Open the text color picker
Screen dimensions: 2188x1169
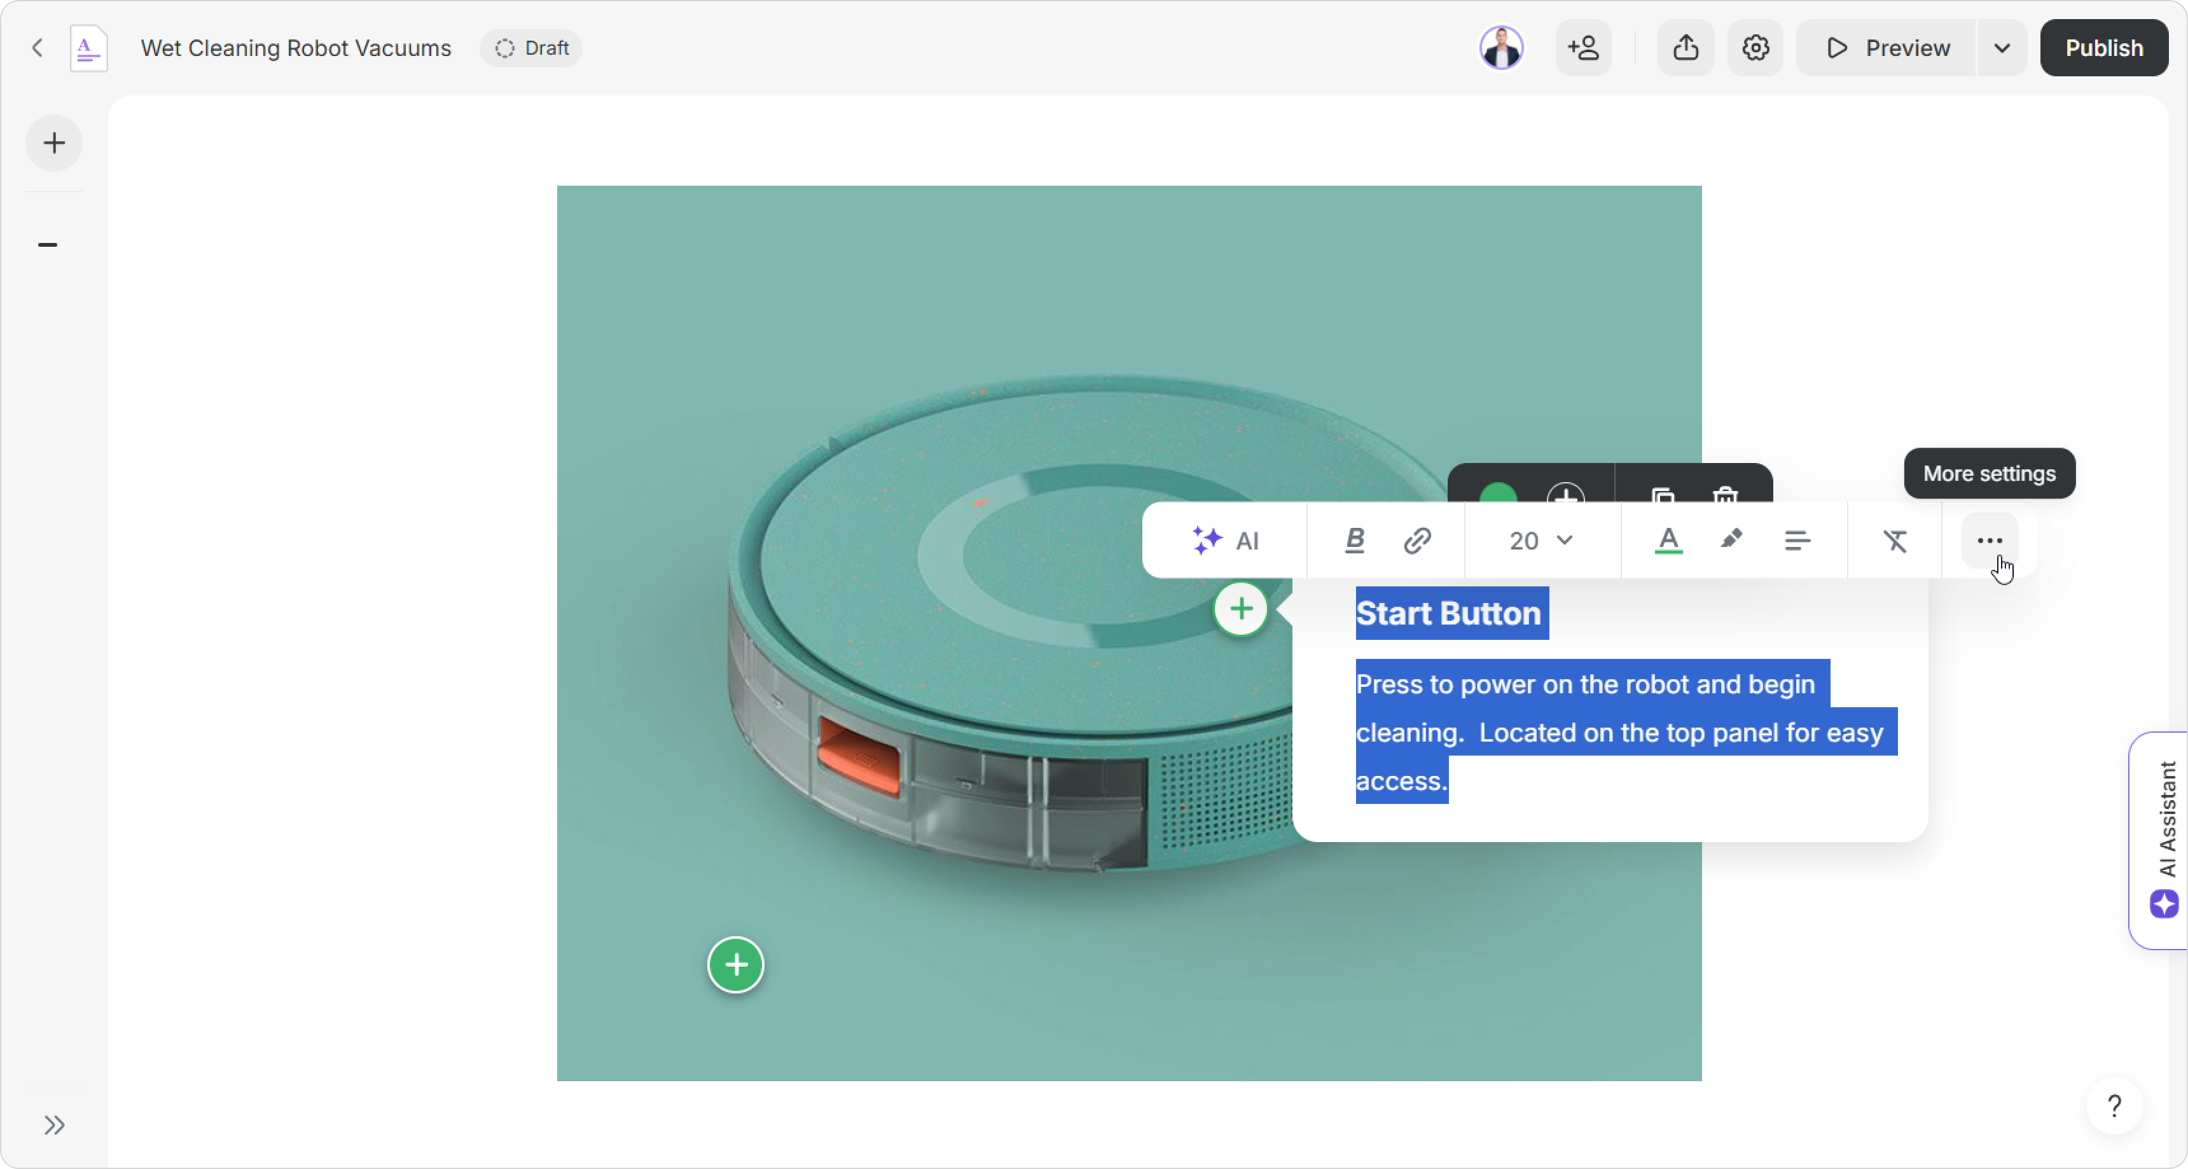click(x=1668, y=541)
